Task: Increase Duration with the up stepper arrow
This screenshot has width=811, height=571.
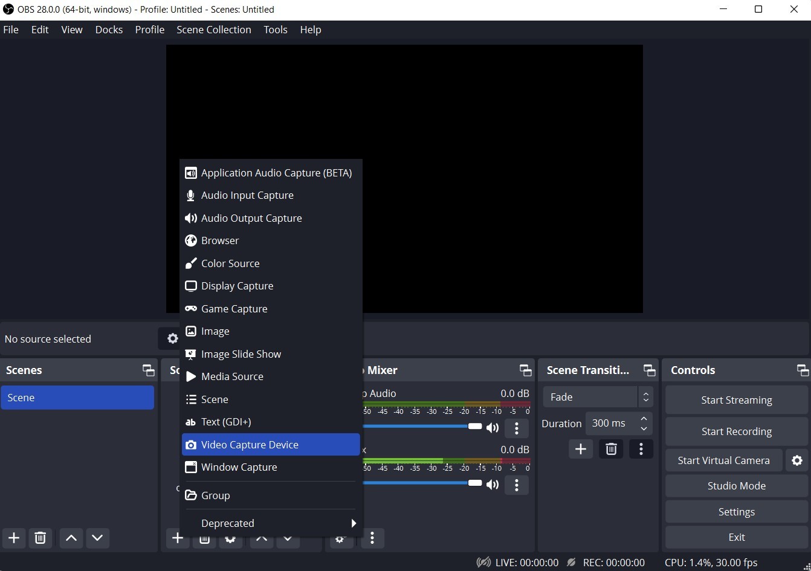Action: point(644,418)
